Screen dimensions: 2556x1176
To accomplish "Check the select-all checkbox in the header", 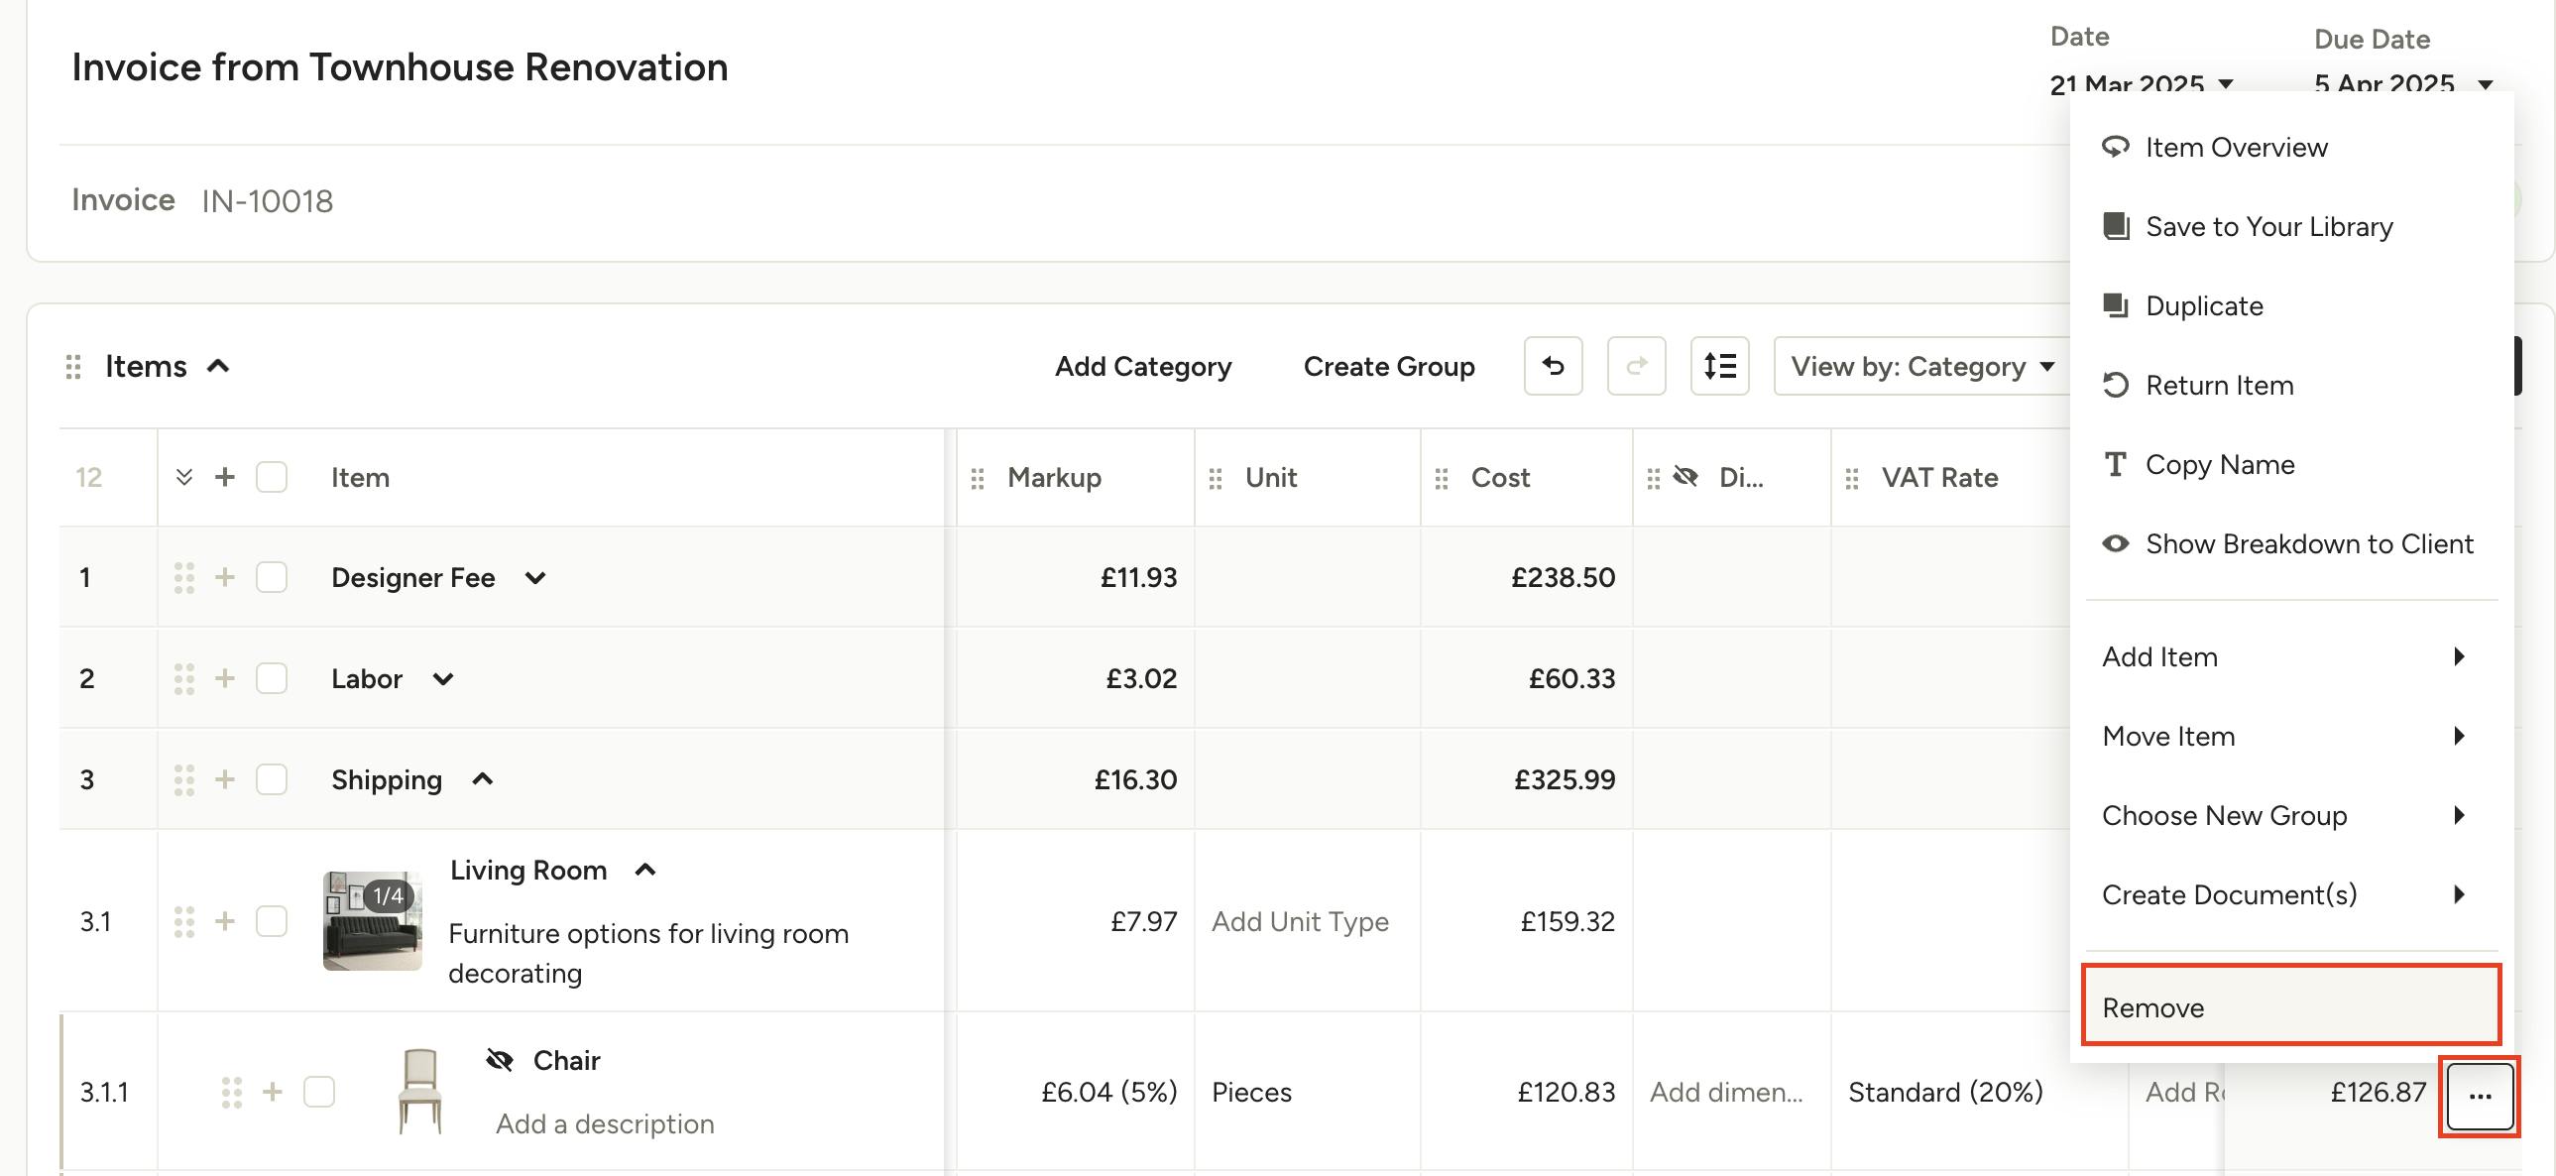I will click(271, 476).
